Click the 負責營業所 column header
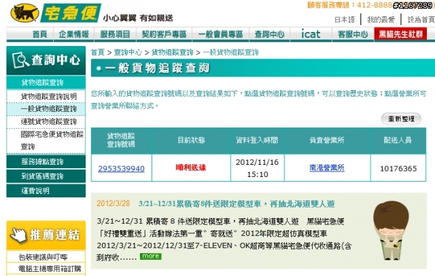The image size is (435, 276). [x=327, y=140]
